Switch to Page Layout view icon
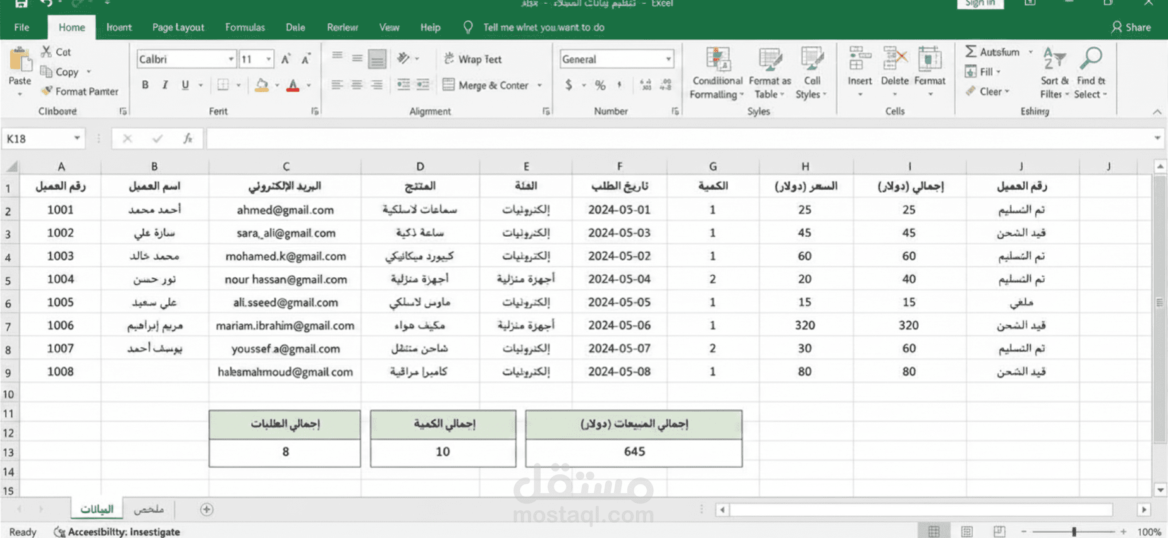 [966, 532]
